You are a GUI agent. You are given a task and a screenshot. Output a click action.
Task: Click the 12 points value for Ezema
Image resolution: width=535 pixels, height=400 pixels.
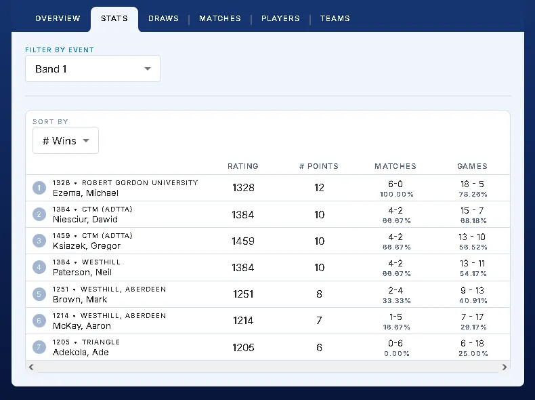click(x=320, y=188)
